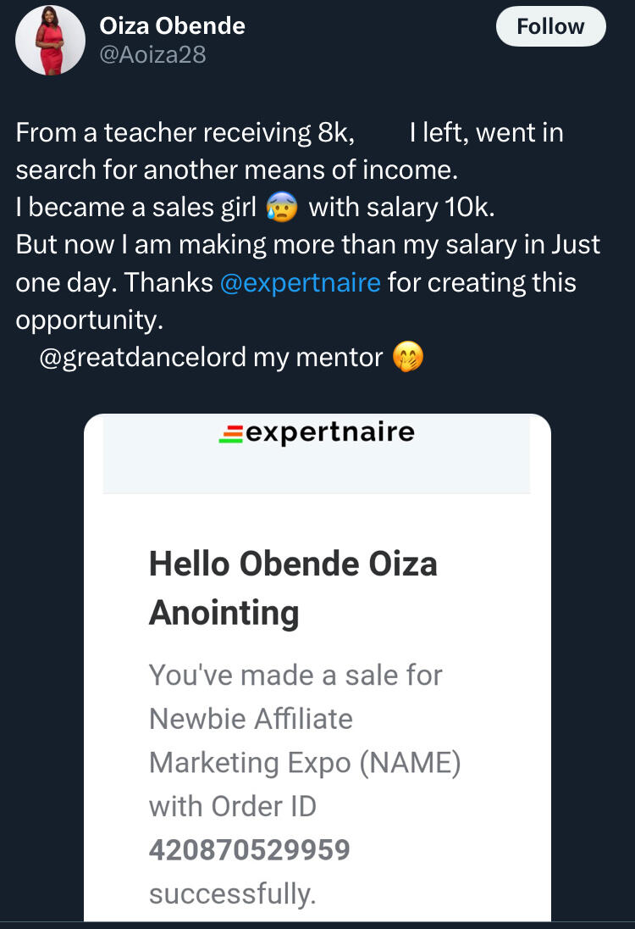Click the "Hello Obende Oiza Anointing" heading

click(x=293, y=587)
